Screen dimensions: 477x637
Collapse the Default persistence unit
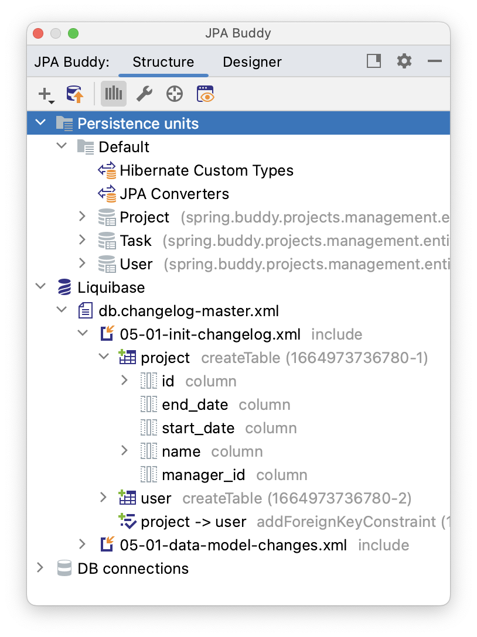(x=62, y=145)
